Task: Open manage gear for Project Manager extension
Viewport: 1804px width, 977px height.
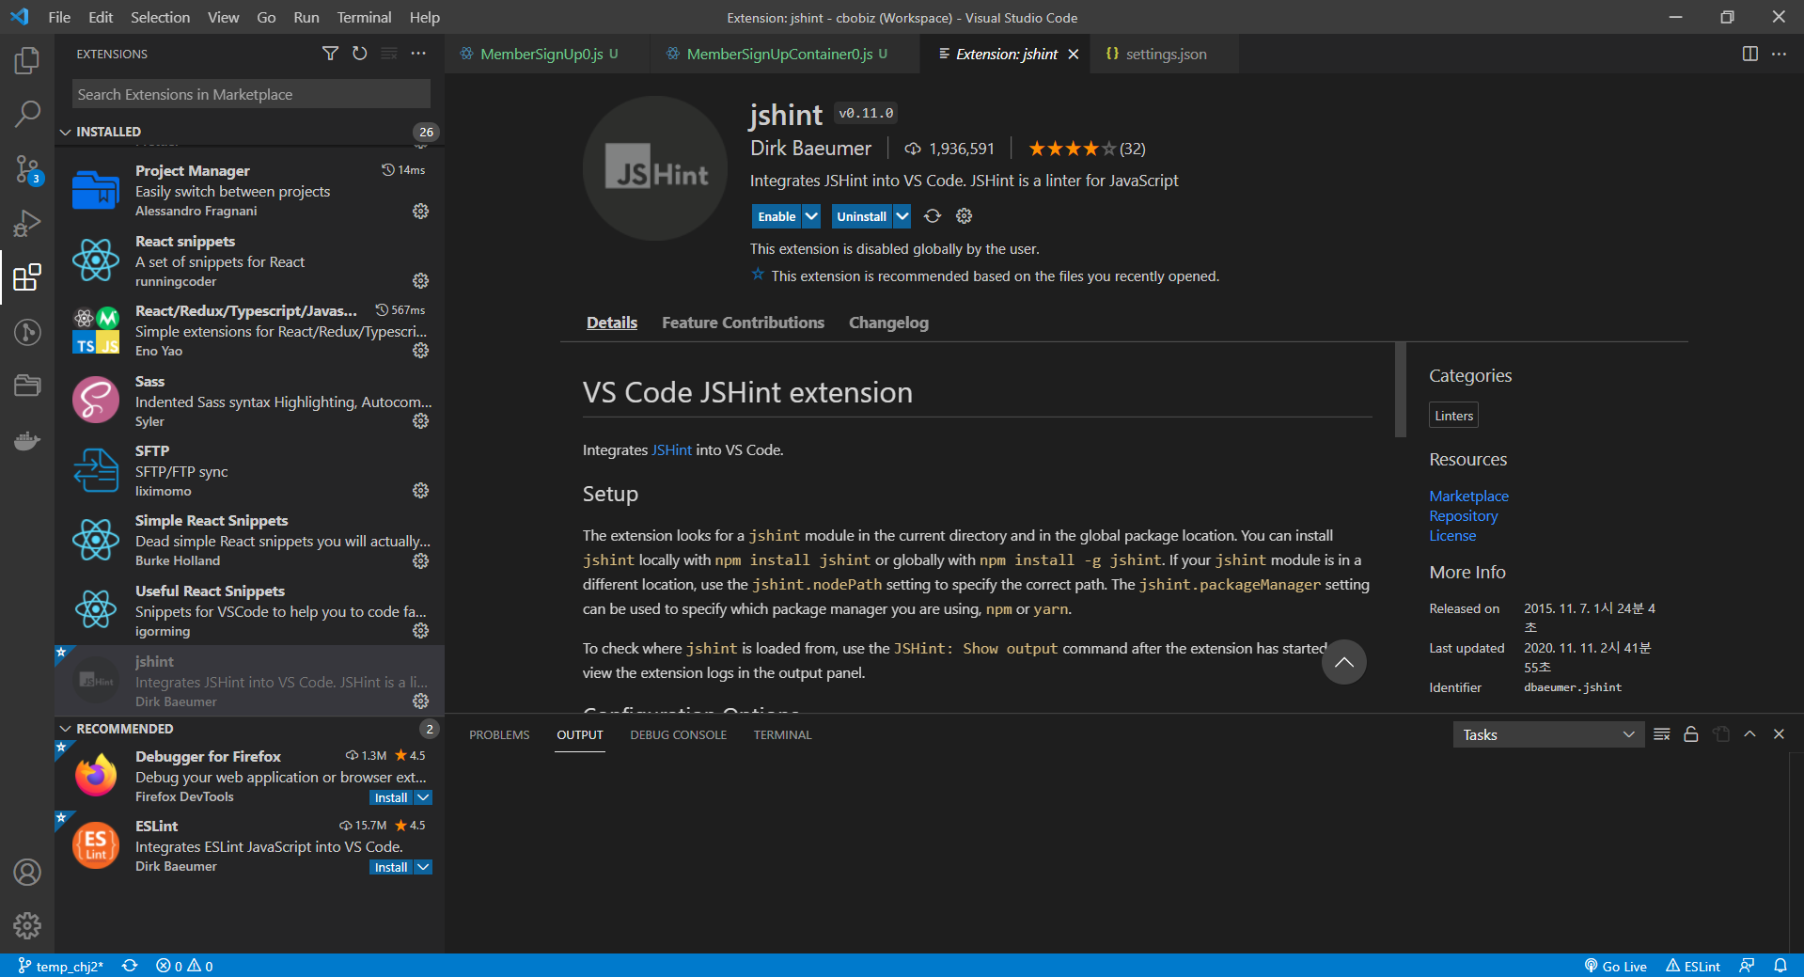Action: 420,211
